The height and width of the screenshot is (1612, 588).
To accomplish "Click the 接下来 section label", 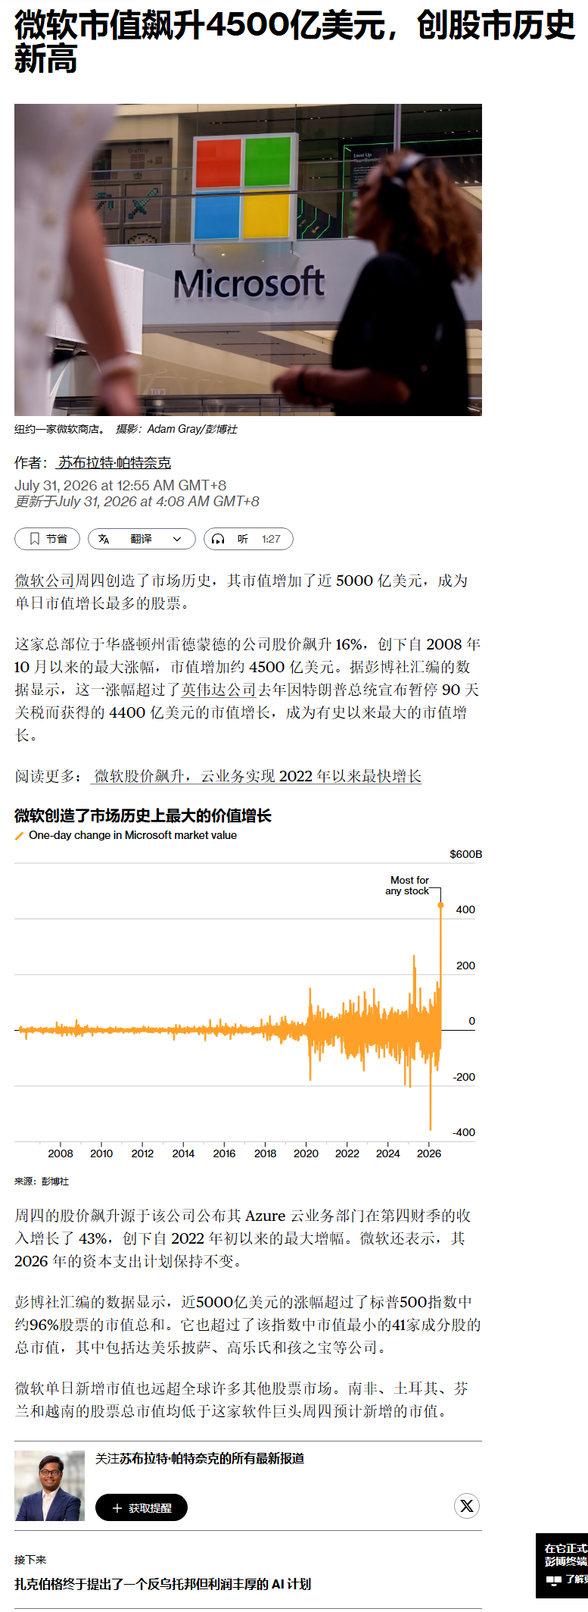I will click(x=30, y=1560).
